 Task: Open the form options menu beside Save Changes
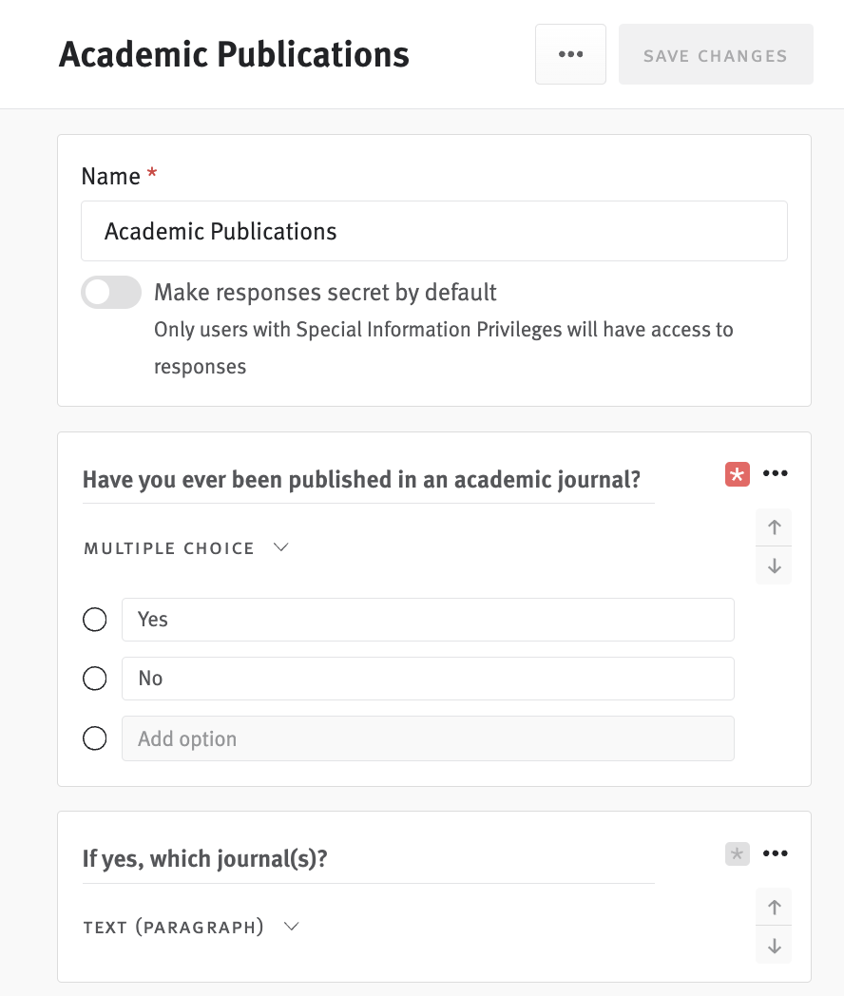[x=570, y=54]
